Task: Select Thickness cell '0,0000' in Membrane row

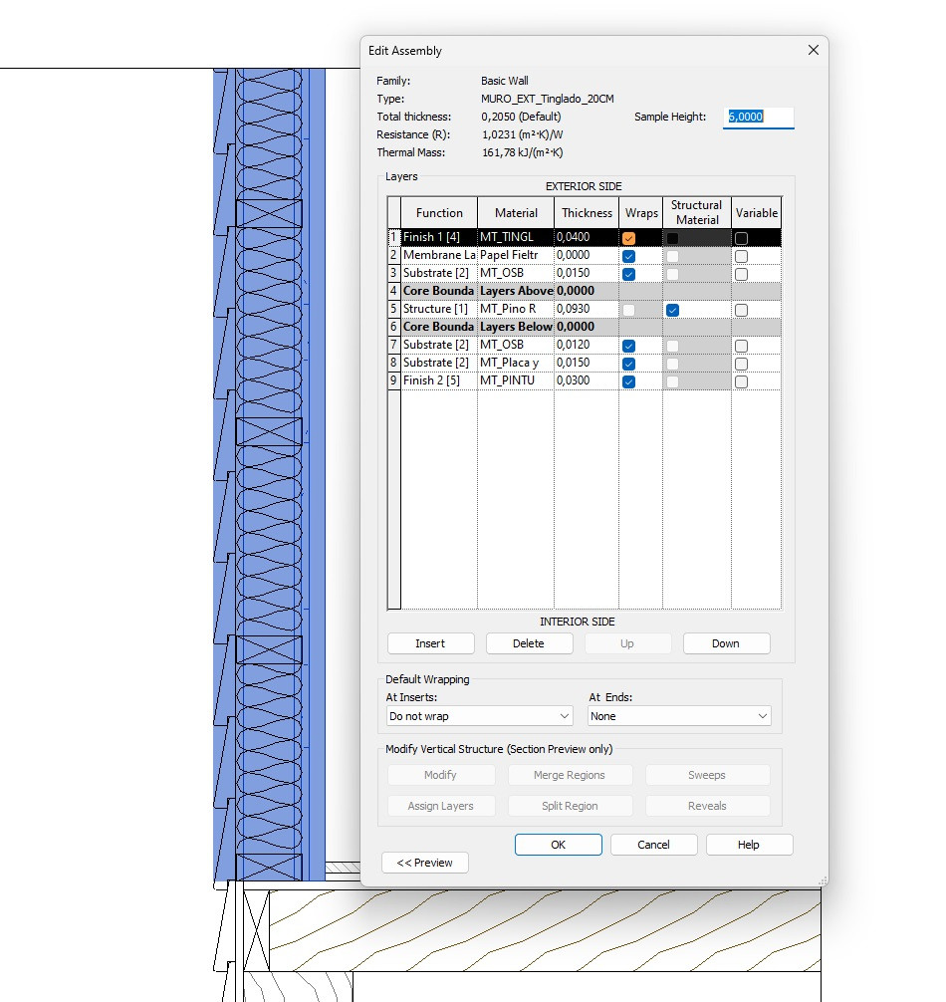Action: click(587, 255)
